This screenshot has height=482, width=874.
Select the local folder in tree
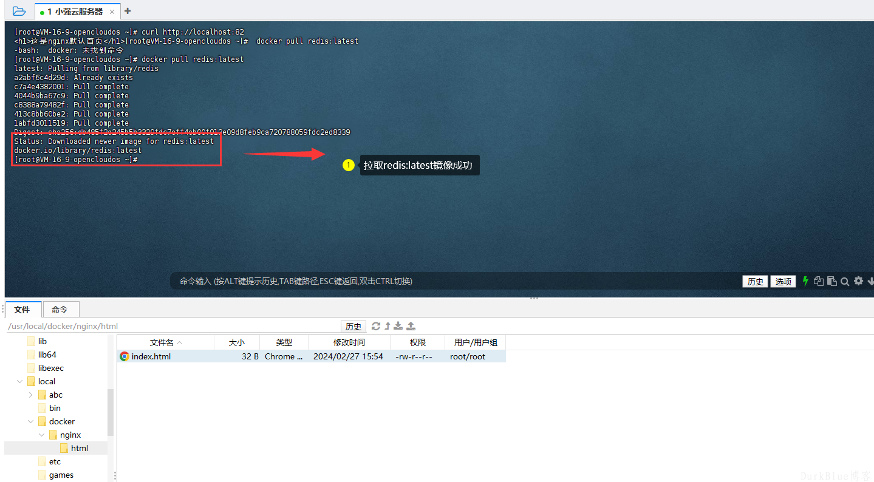point(47,381)
